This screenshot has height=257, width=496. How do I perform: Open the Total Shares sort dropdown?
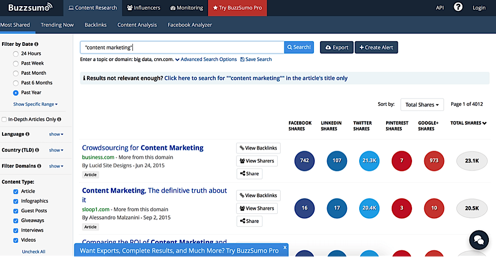tap(422, 104)
